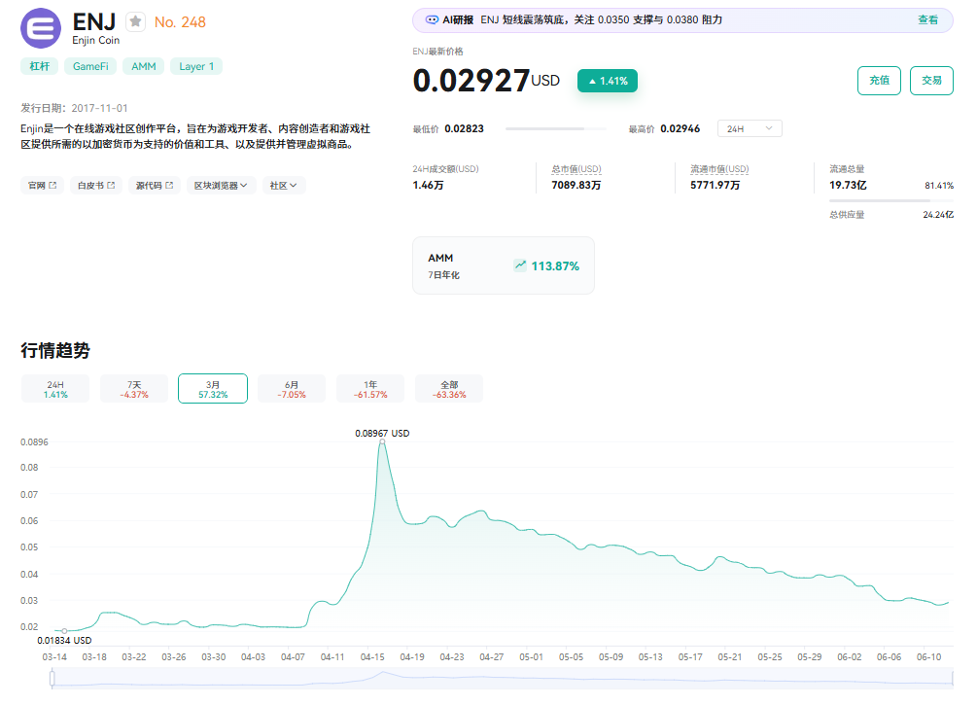Expand the 区块浏览器 dropdown

pos(222,185)
